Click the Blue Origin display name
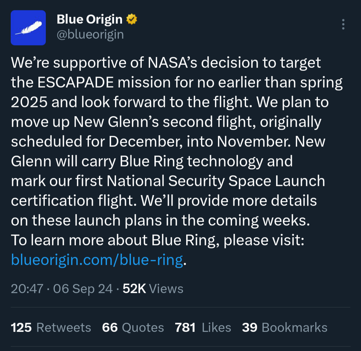361x351 pixels. [x=90, y=19]
